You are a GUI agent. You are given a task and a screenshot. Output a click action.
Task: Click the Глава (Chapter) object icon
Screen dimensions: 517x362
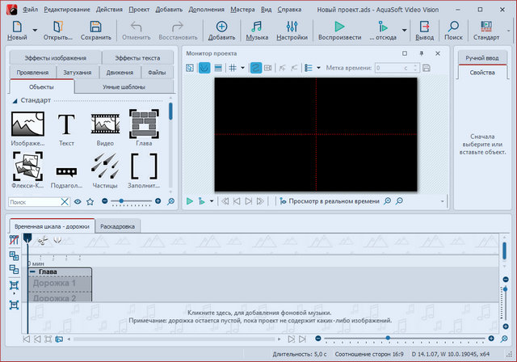pos(144,125)
